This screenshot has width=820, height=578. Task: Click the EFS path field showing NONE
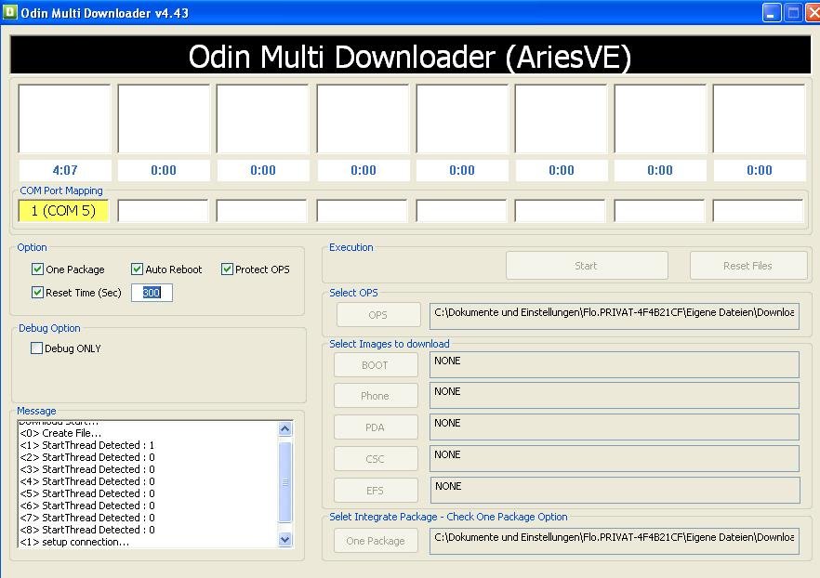click(x=615, y=491)
